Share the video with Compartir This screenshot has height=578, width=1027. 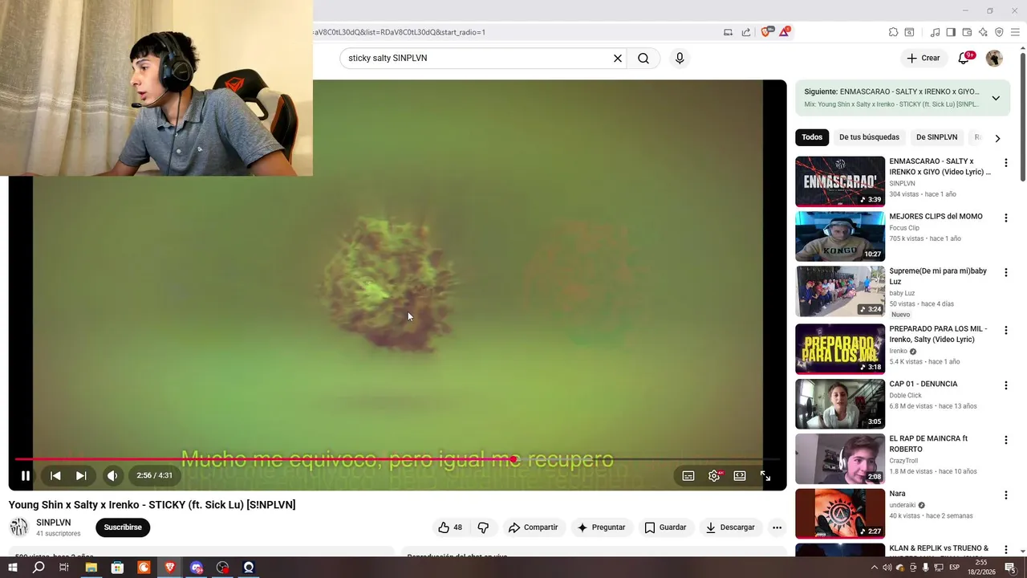[x=533, y=527]
